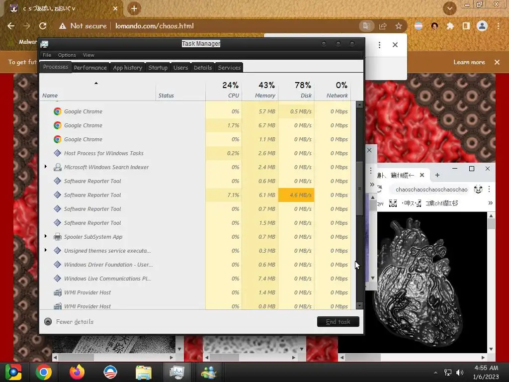Open the Options menu in Task Manager
509x382 pixels.
coord(67,55)
